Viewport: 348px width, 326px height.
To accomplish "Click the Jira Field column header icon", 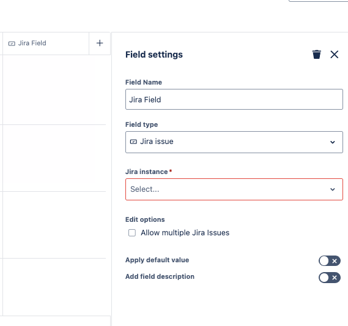I will point(12,44).
